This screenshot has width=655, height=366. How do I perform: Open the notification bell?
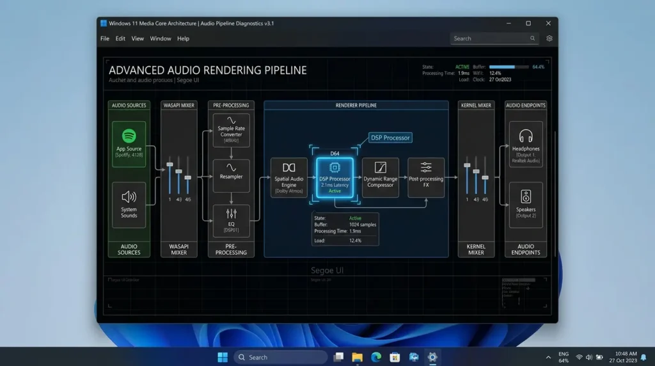tap(643, 357)
